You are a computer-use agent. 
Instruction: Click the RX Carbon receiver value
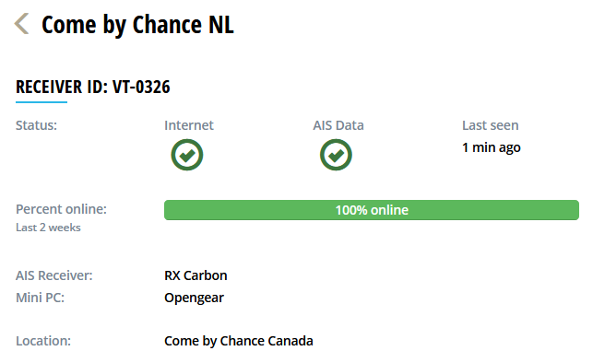tap(196, 275)
